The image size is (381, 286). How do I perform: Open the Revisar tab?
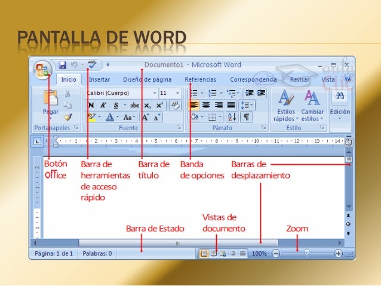pos(299,79)
